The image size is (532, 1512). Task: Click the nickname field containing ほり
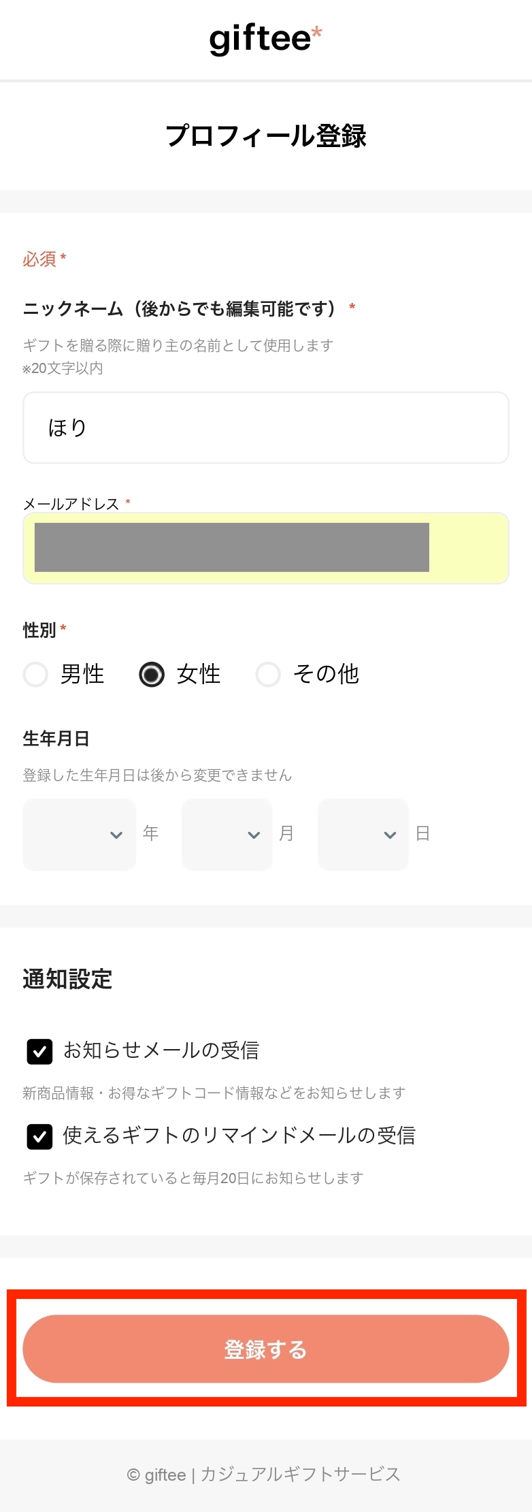tap(266, 428)
